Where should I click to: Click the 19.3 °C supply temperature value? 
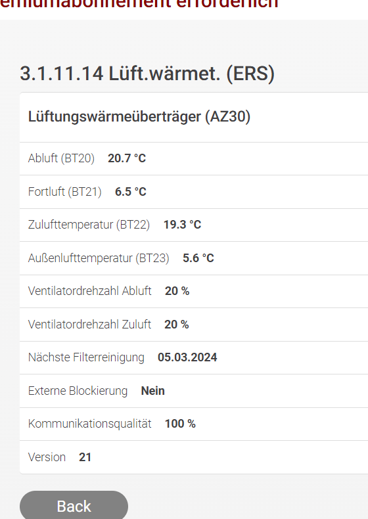click(182, 225)
